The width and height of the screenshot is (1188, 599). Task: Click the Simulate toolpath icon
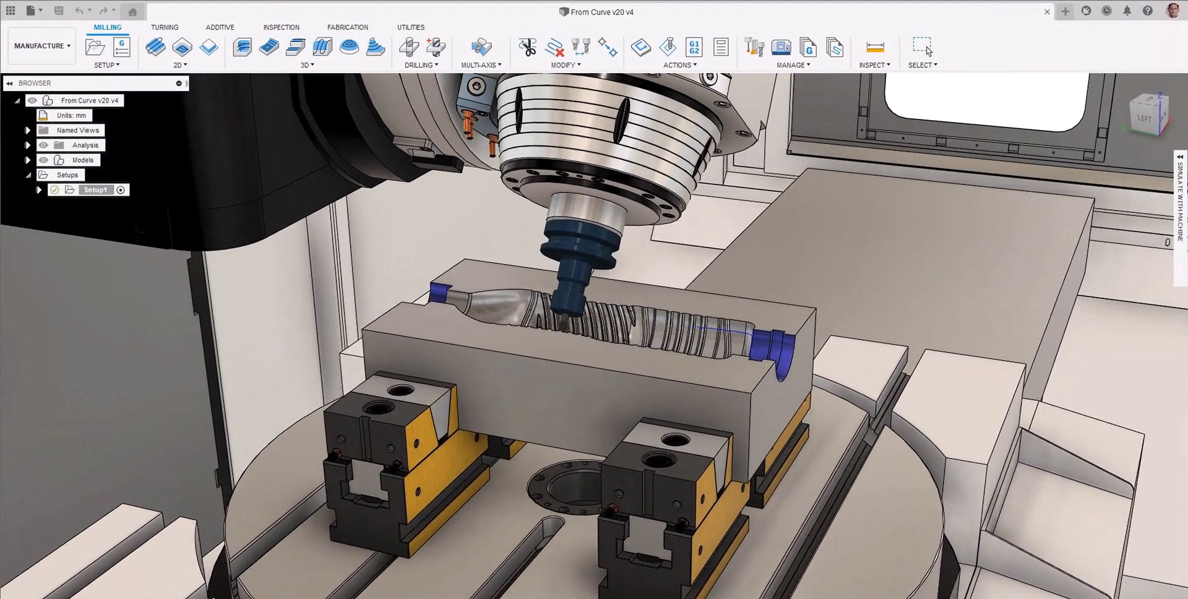pyautogui.click(x=641, y=47)
